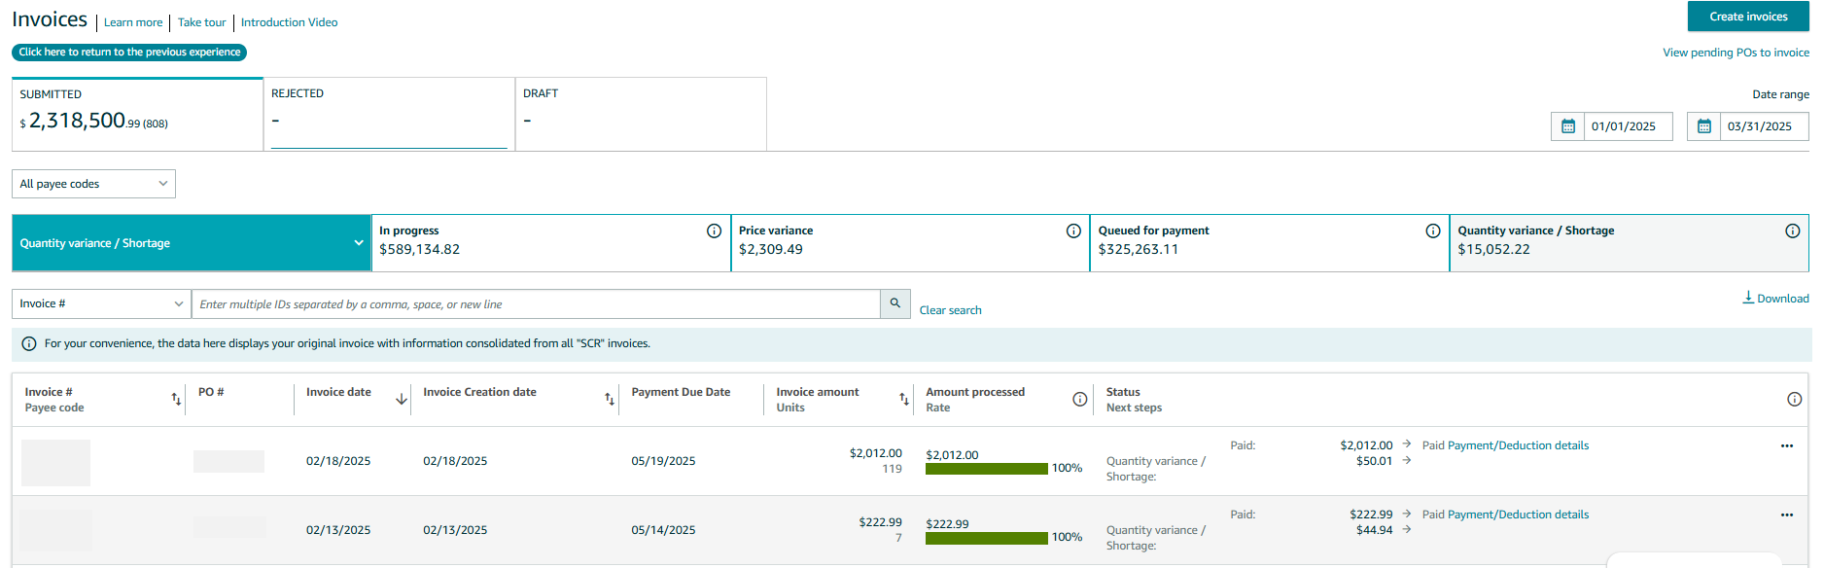The height and width of the screenshot is (568, 1824).
Task: Click arrow next to shortage $44.94
Action: coord(1406,529)
